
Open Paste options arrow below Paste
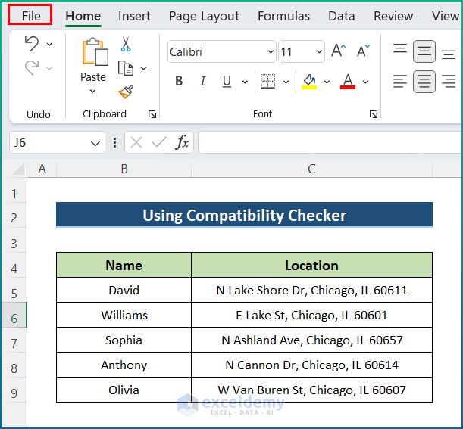[92, 92]
